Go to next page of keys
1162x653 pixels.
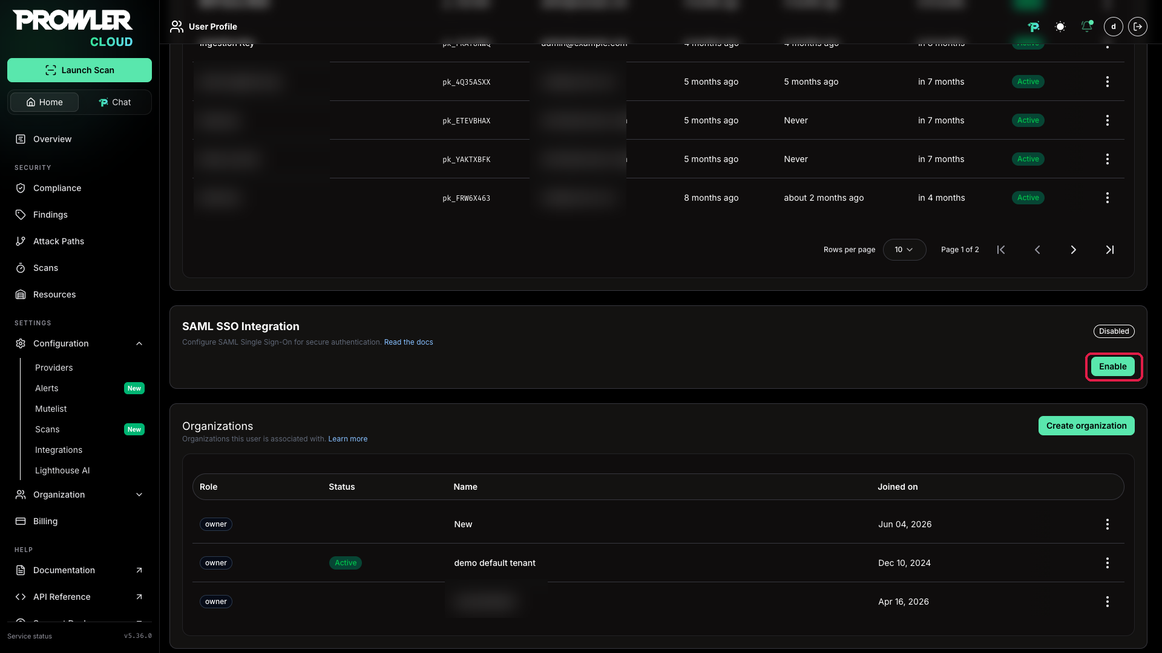pos(1074,250)
